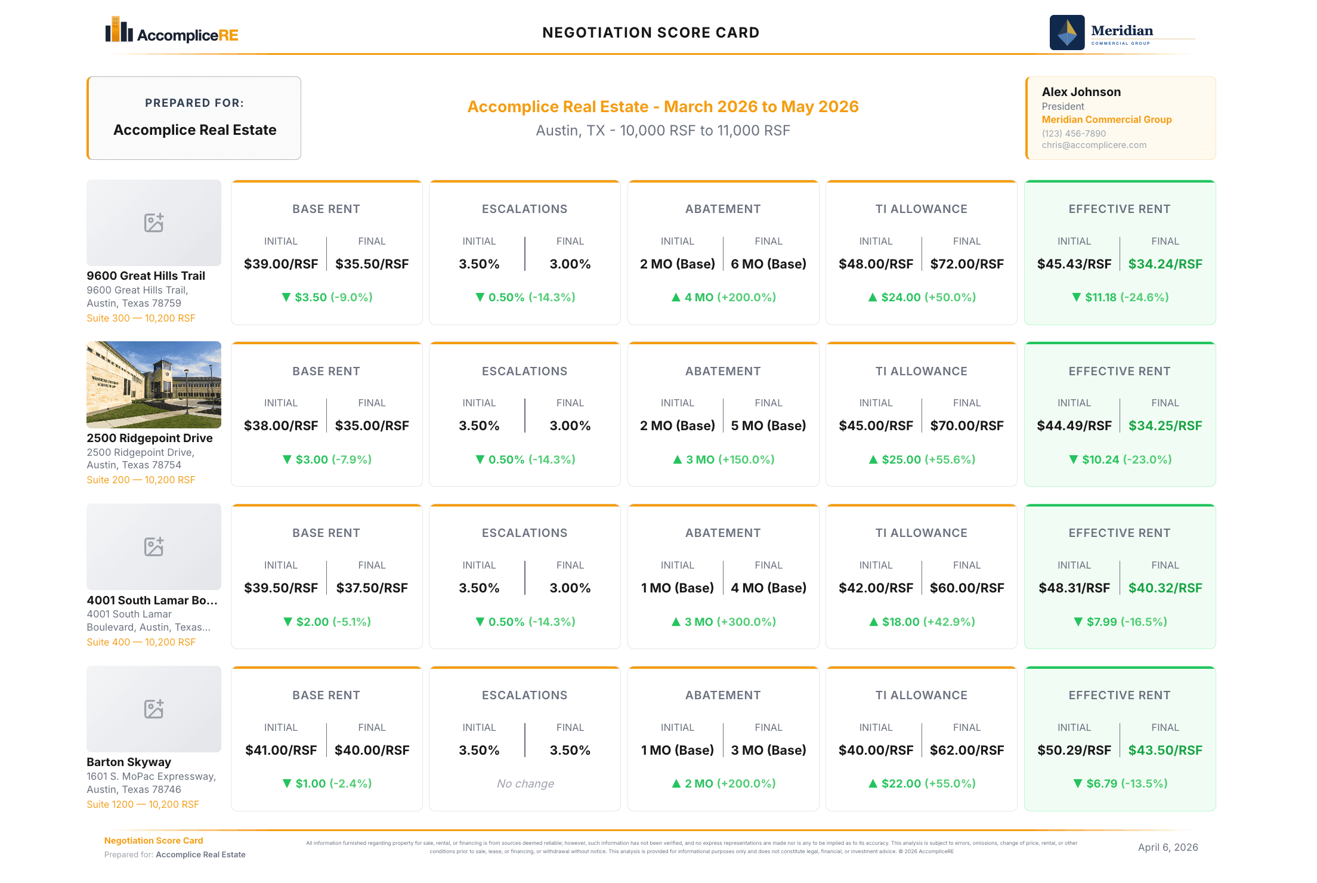Select the image placeholder icon for 9600 Great Hills Trail

click(154, 223)
